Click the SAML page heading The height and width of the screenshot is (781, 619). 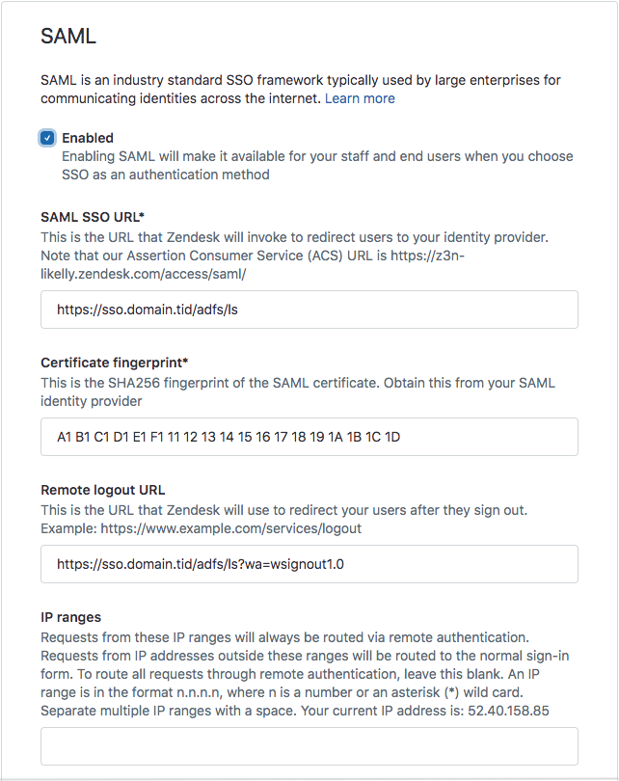coord(68,38)
